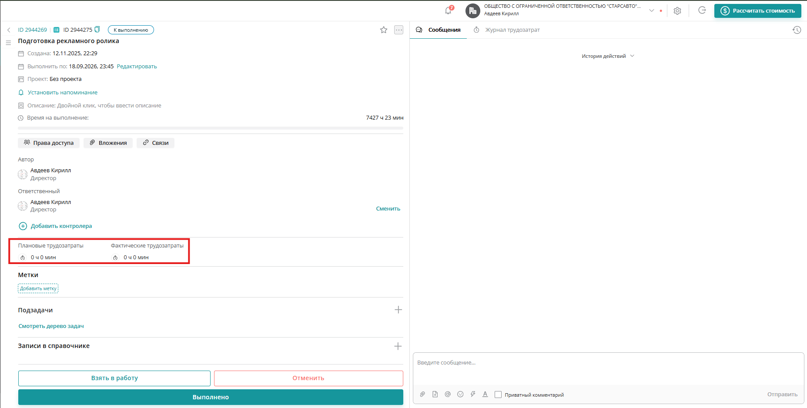This screenshot has width=807, height=408.
Task: Expand the company selector chevron
Action: click(x=651, y=10)
